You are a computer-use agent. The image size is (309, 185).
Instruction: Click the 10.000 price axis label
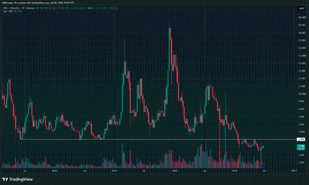point(302,94)
